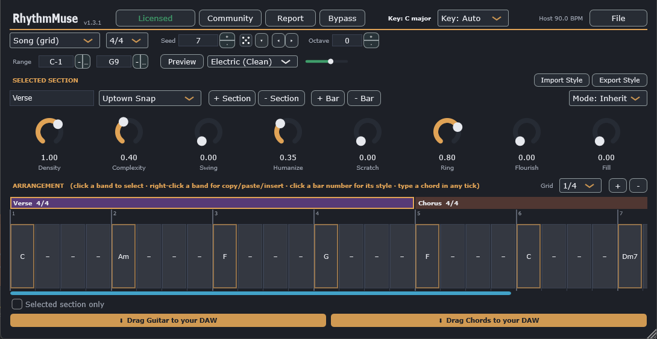Lower the G9 range note with minus
The height and width of the screenshot is (339, 657).
[x=137, y=62]
